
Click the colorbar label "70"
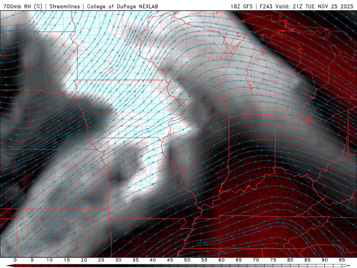coord(256,260)
